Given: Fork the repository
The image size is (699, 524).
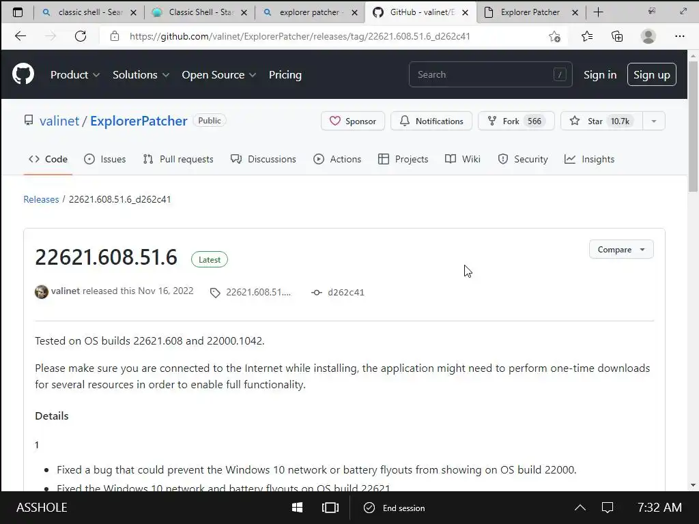Looking at the screenshot, I should (516, 121).
